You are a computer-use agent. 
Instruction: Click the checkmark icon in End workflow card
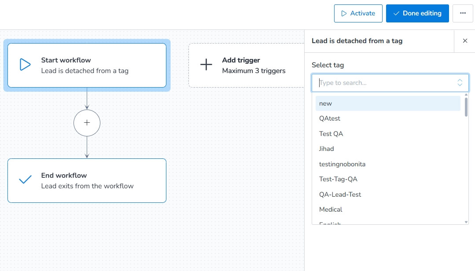[x=25, y=179]
